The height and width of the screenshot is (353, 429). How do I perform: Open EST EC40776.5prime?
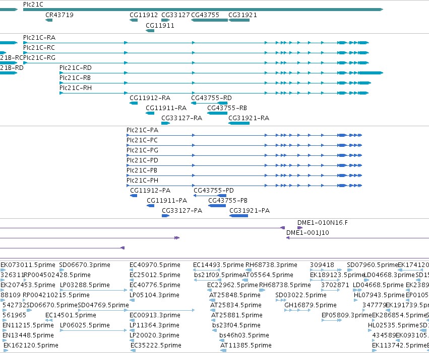tap(155, 285)
